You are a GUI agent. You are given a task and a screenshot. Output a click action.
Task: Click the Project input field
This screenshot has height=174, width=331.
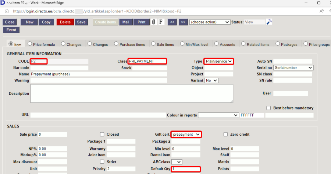(219, 74)
